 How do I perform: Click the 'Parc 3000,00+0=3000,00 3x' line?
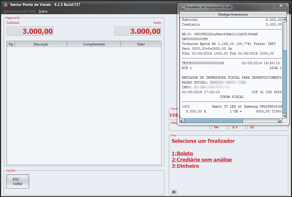(x=207, y=49)
